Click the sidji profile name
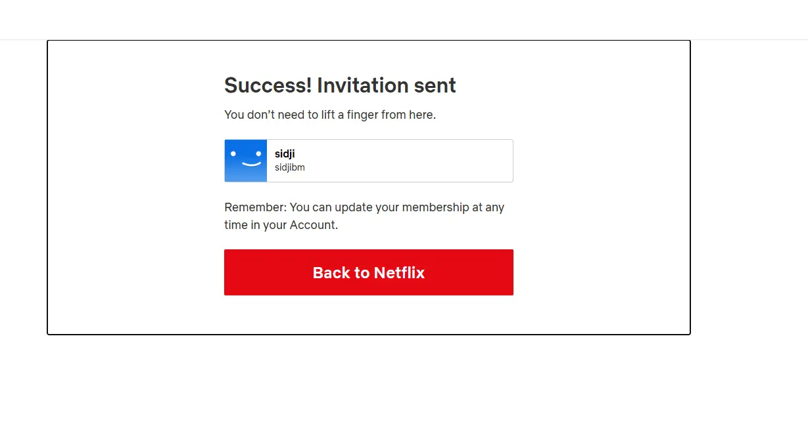Screen dimensions: 808x437 (285, 154)
